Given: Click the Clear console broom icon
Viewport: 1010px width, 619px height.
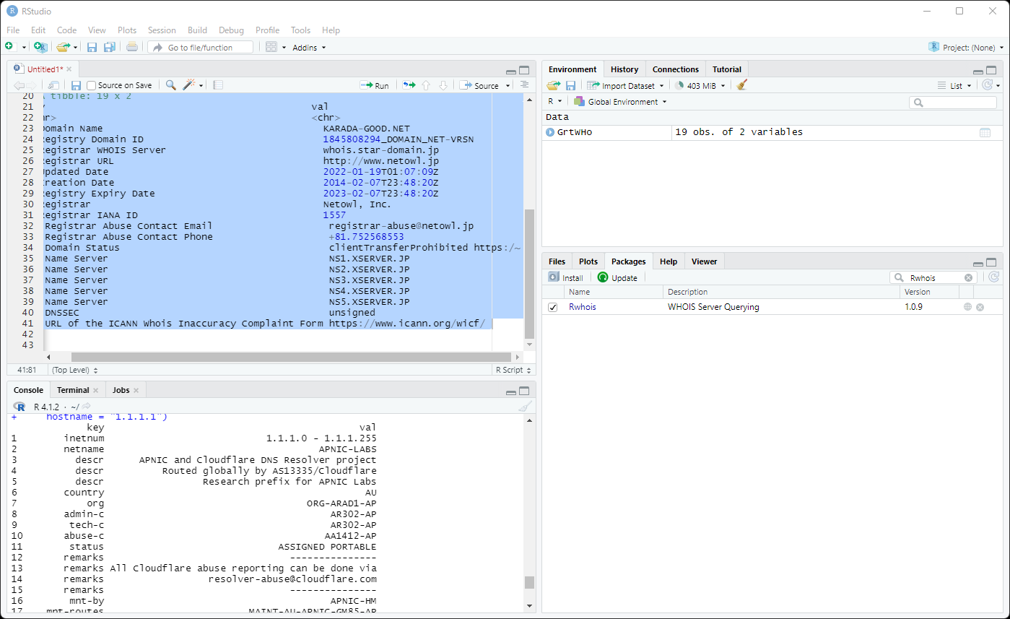Looking at the screenshot, I should pos(525,407).
